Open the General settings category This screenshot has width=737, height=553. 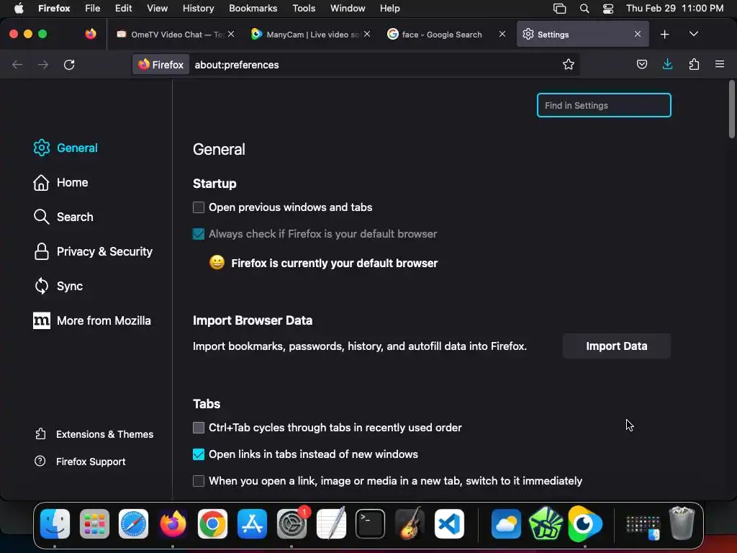[x=65, y=148]
